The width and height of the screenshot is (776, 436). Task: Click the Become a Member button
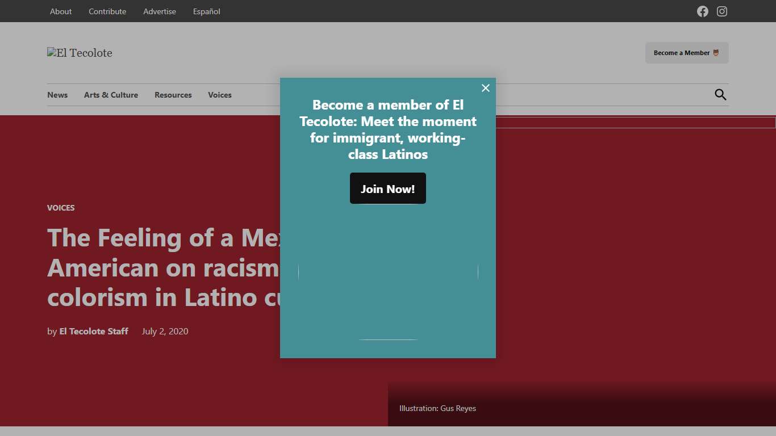[686, 52]
